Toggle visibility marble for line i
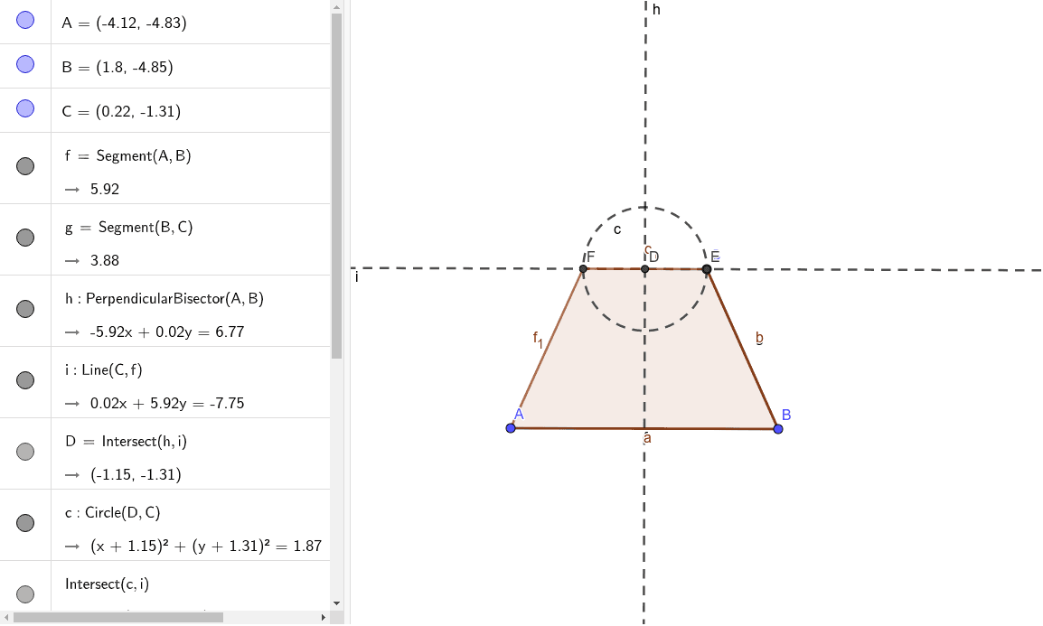The width and height of the screenshot is (1043, 626). tap(25, 380)
